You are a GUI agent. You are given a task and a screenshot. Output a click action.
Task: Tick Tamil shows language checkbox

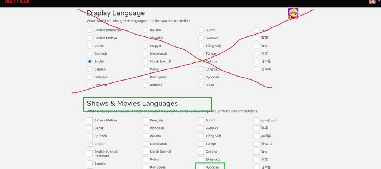click(256, 136)
